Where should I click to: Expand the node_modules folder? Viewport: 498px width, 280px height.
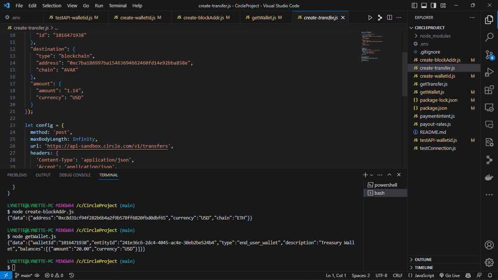click(444, 36)
